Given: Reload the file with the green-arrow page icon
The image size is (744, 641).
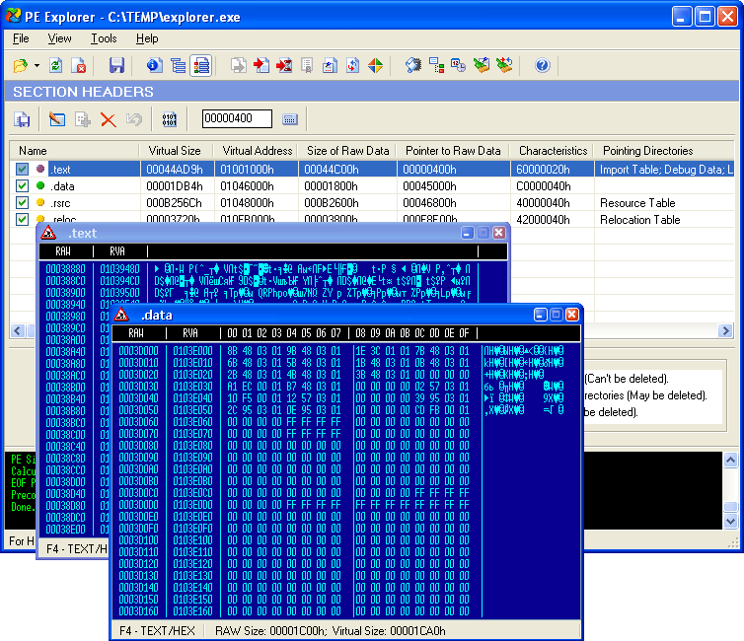Looking at the screenshot, I should click(55, 65).
